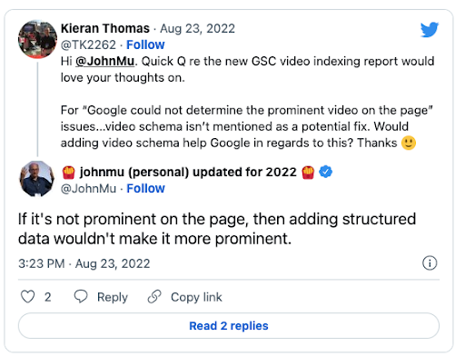465x356 pixels.
Task: Click smiley emoji in Kieran's tweet
Action: 409,143
